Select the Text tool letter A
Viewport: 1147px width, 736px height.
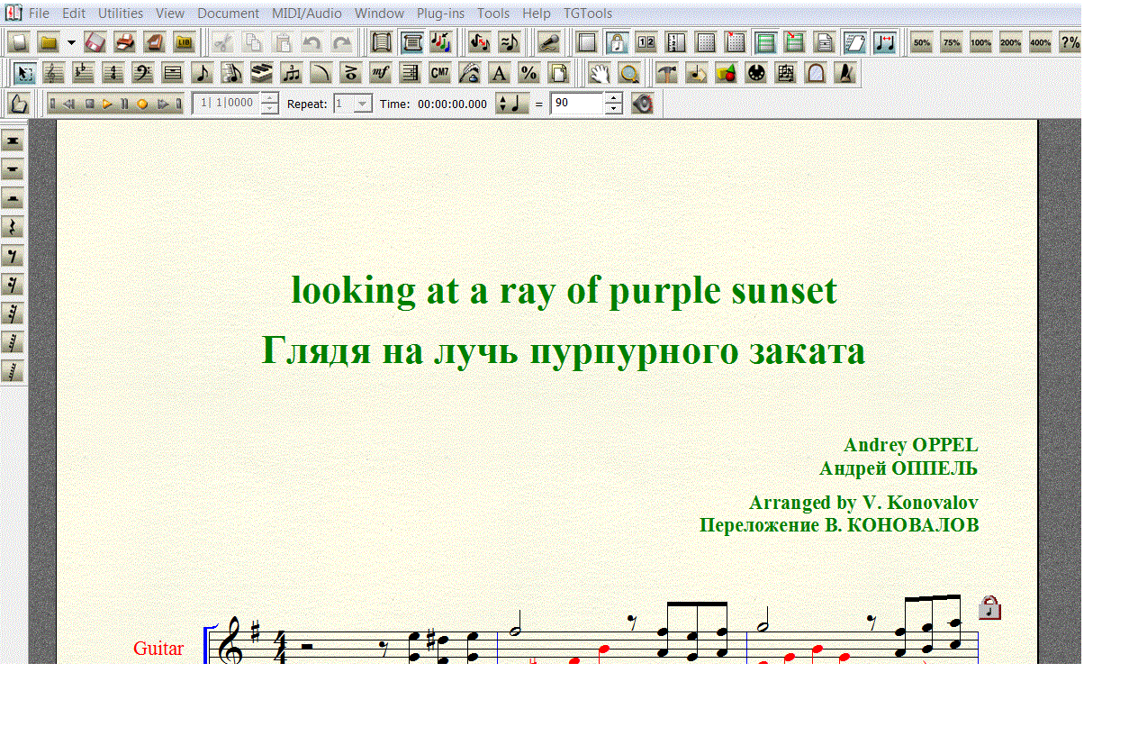(500, 73)
